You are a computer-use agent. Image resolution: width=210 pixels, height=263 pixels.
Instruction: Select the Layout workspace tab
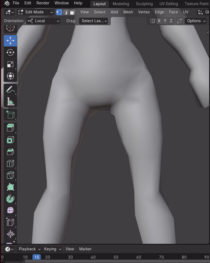[x=100, y=4]
